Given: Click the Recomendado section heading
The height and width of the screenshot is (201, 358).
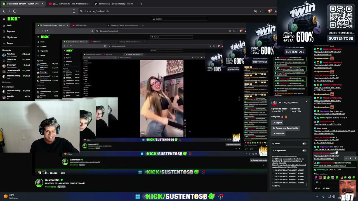Looking at the screenshot, I should point(8,87).
